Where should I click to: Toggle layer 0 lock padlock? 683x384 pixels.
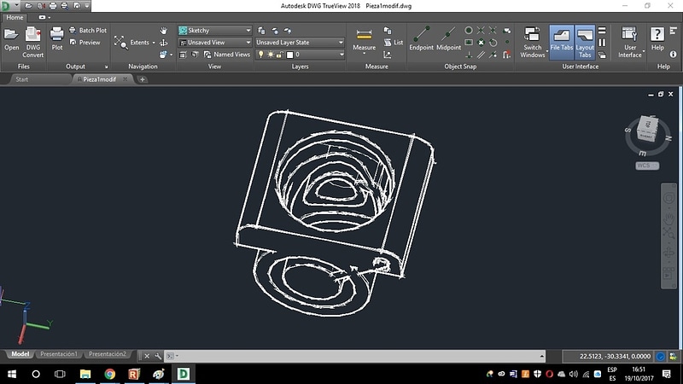pos(280,55)
